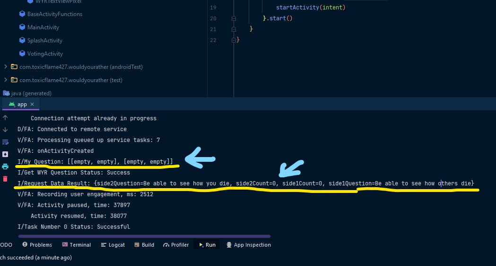Click 'I/Task Number 0 Status: Successful' line
This screenshot has width=496, height=266.
[74, 226]
